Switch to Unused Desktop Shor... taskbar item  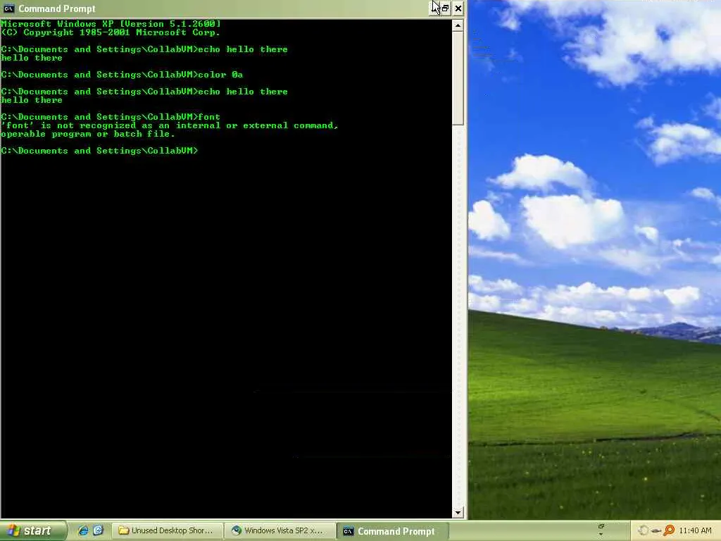click(168, 531)
